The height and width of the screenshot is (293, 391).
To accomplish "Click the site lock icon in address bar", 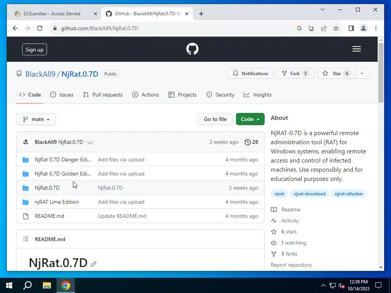I will tap(55, 28).
